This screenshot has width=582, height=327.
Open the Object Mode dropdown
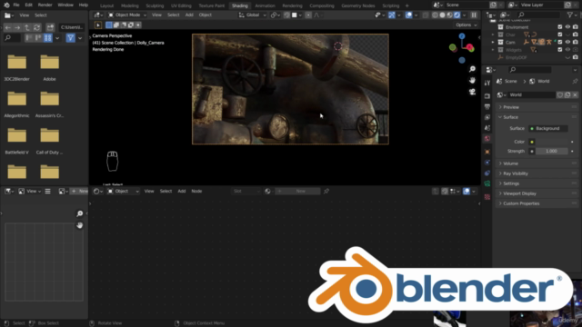pyautogui.click(x=127, y=15)
